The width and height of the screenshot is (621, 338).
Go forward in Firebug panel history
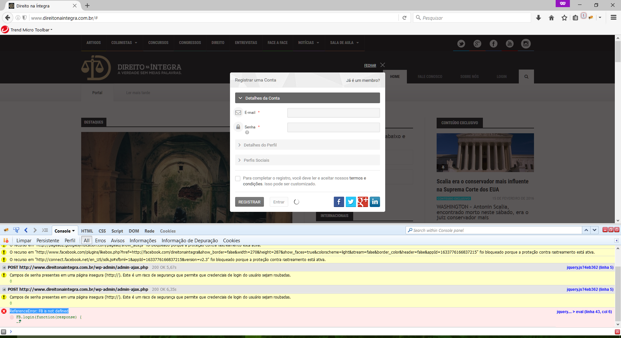point(35,230)
